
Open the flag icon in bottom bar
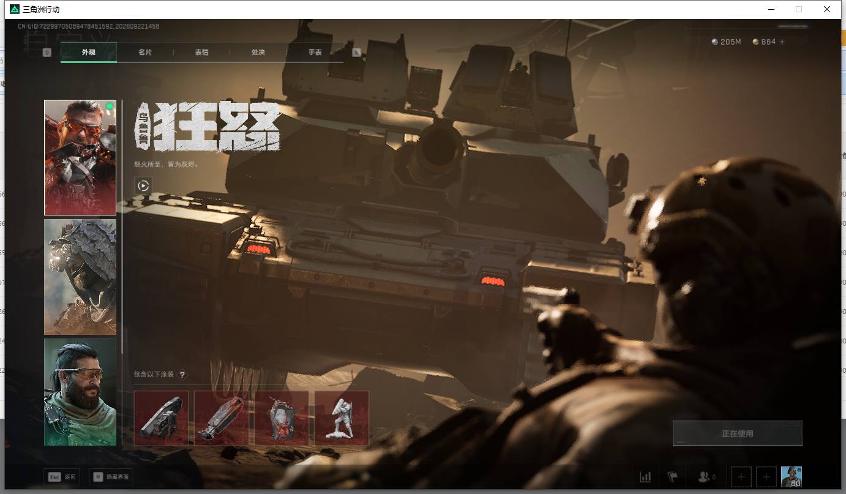tap(673, 477)
